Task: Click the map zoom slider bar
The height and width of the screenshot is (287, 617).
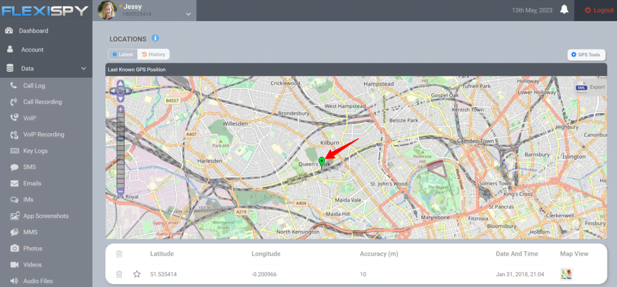Action: point(121,150)
